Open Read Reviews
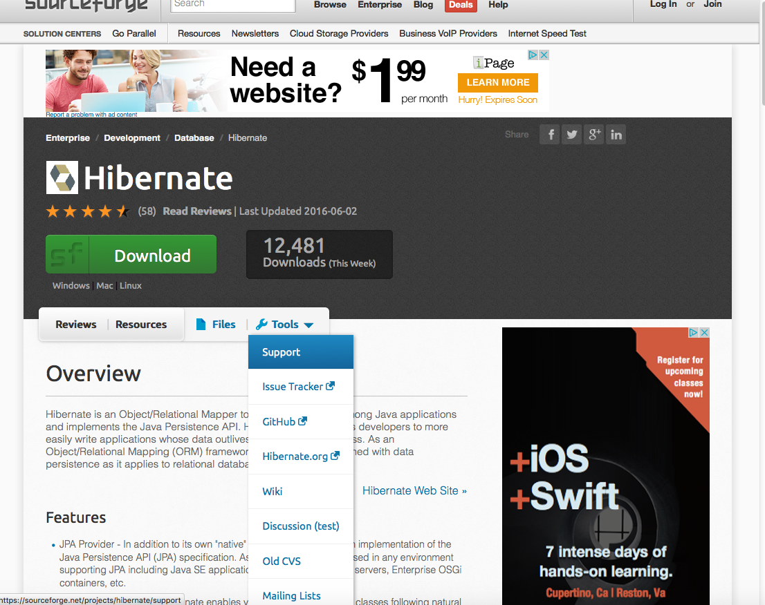The image size is (765, 605). [197, 211]
